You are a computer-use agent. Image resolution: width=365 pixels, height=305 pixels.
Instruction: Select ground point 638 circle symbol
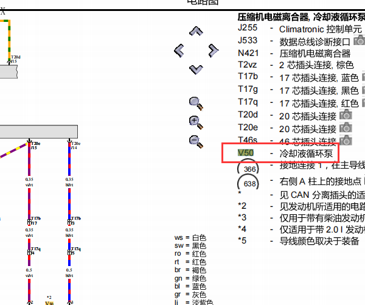248,183
